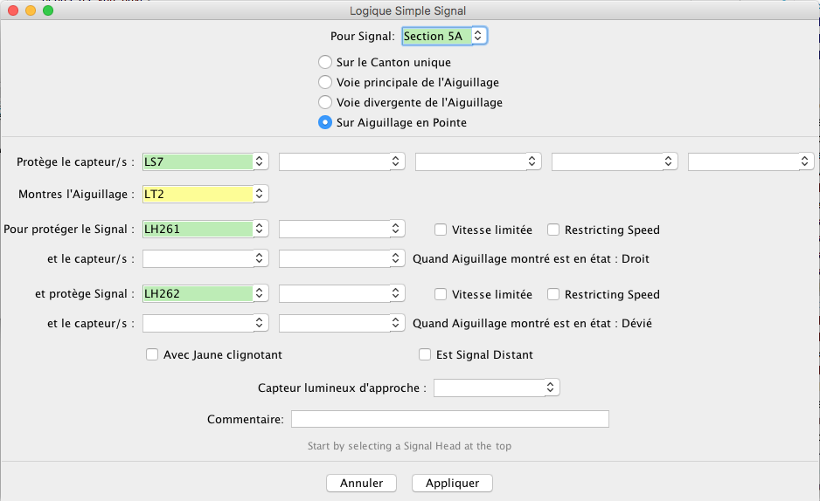This screenshot has width=820, height=501.
Task: Select 'Sur le Canton unique' radio option
Action: pyautogui.click(x=325, y=63)
